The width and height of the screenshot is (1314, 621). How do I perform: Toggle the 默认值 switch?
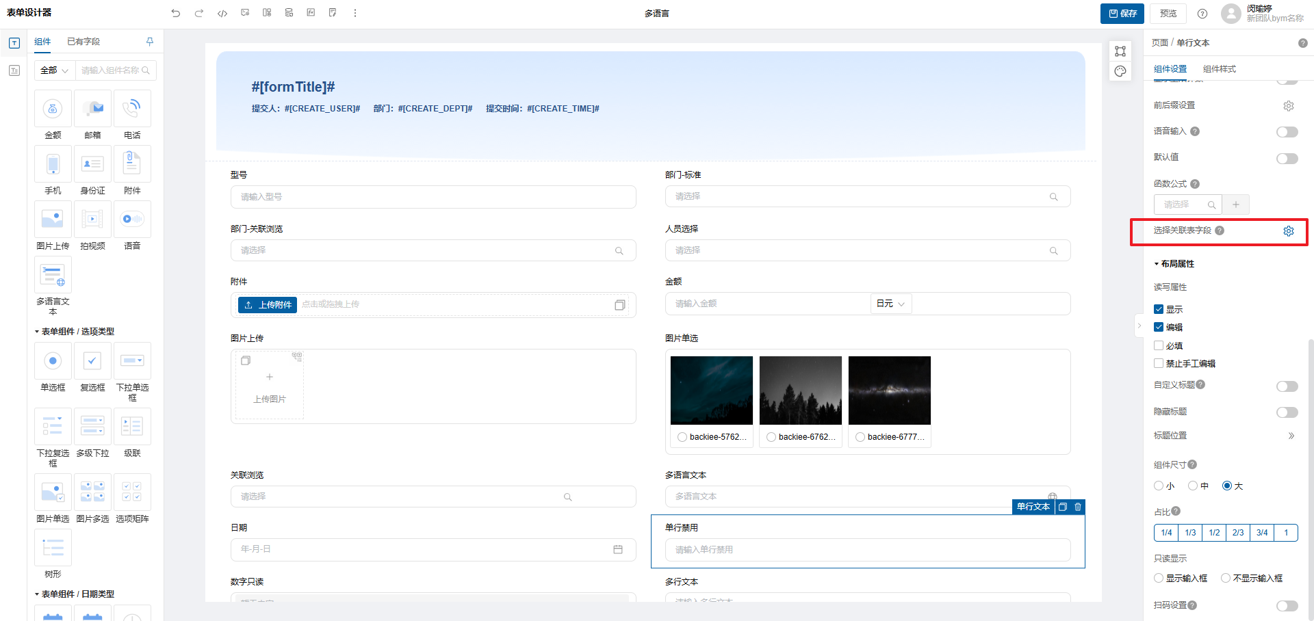click(x=1287, y=159)
